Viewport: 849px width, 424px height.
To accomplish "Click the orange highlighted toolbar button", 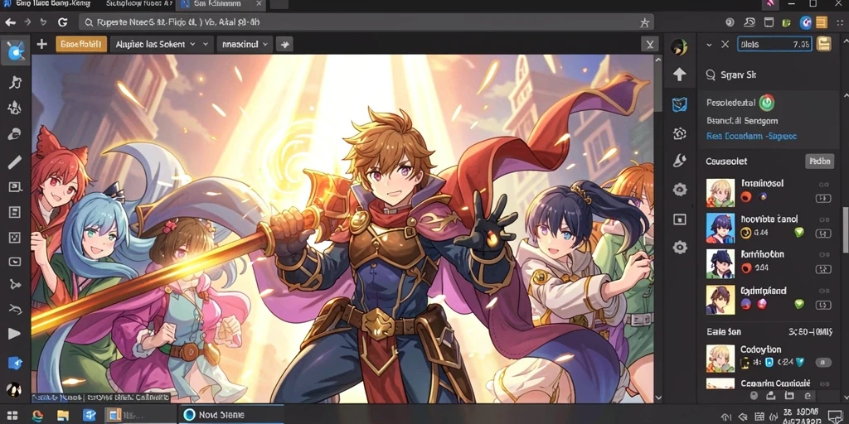I will click(x=81, y=45).
